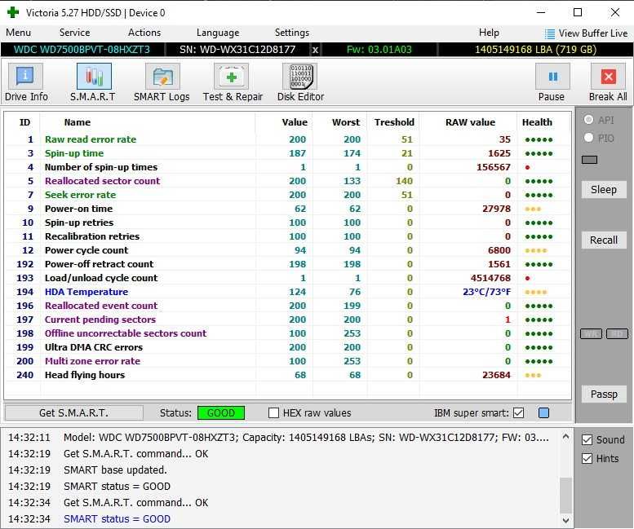Click the right dark indicator box above Passp

617,334
